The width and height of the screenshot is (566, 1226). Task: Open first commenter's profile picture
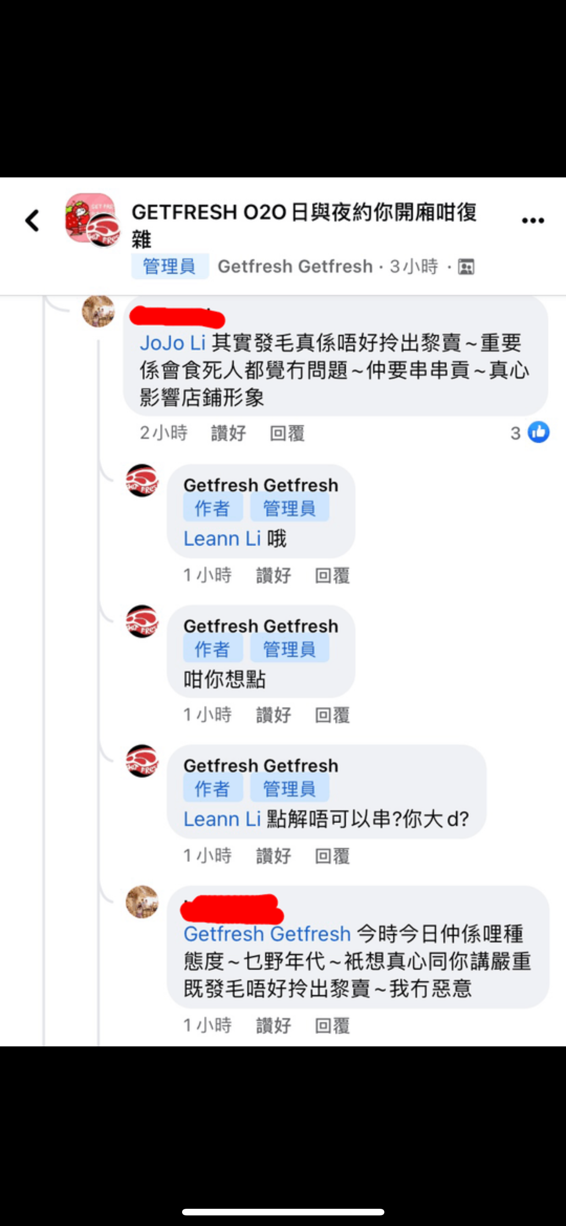tap(98, 311)
